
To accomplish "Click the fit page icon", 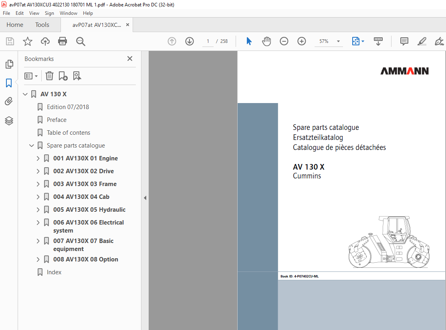I will coord(356,41).
